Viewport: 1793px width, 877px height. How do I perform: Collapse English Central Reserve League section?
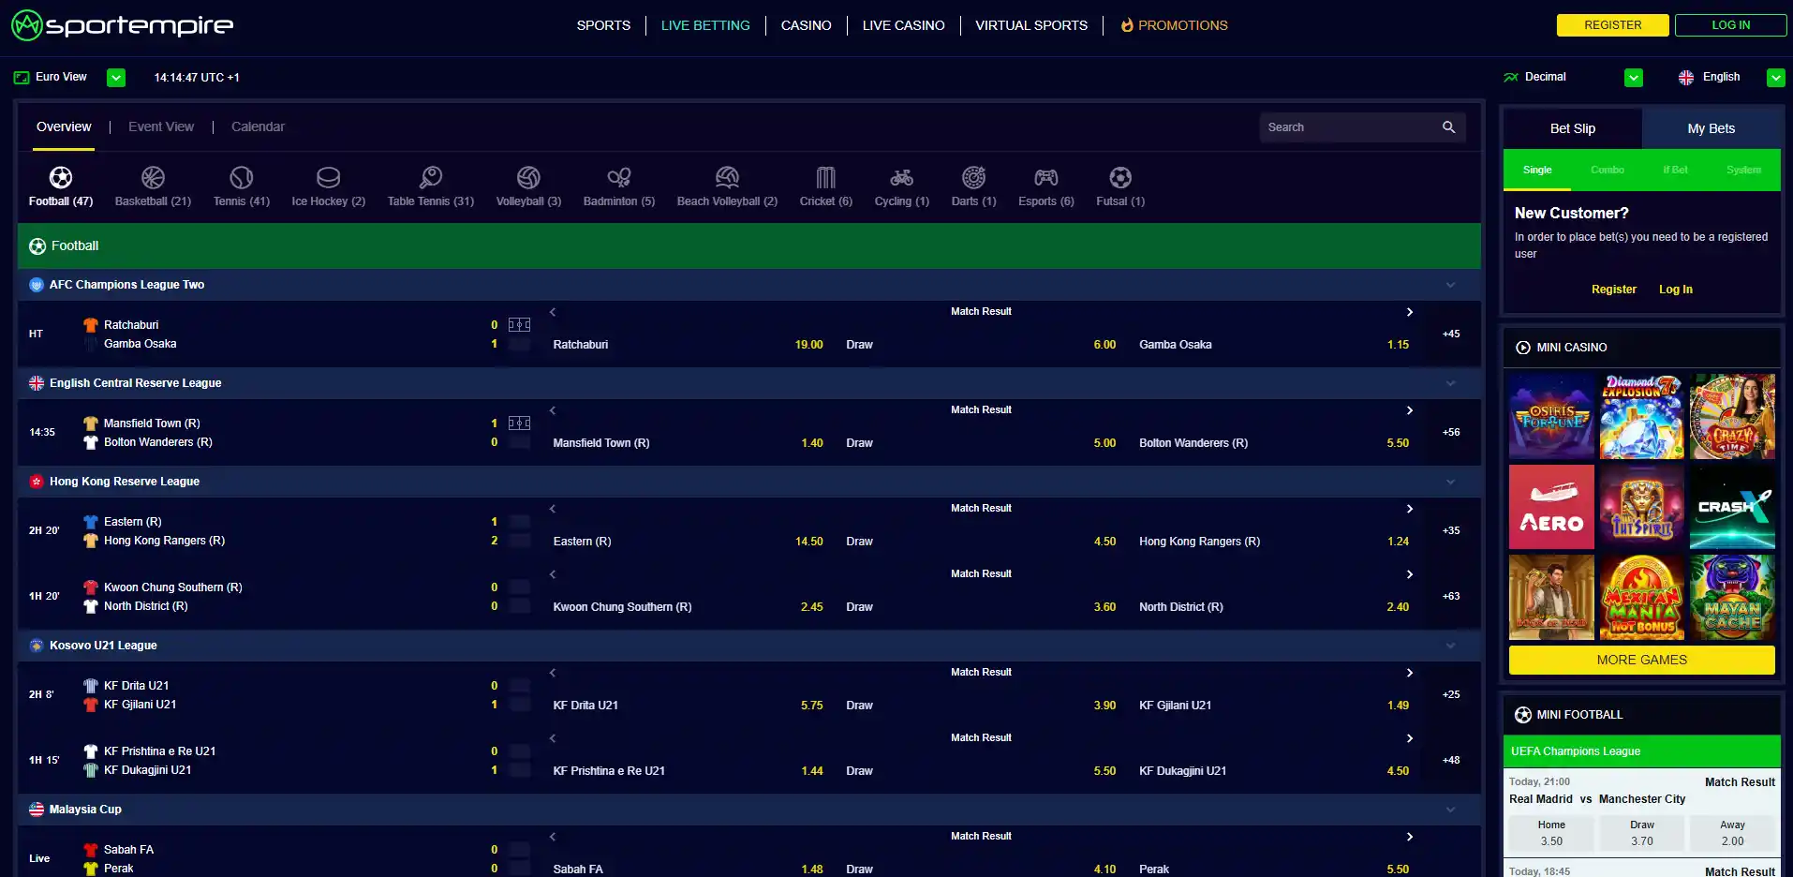tap(1450, 383)
